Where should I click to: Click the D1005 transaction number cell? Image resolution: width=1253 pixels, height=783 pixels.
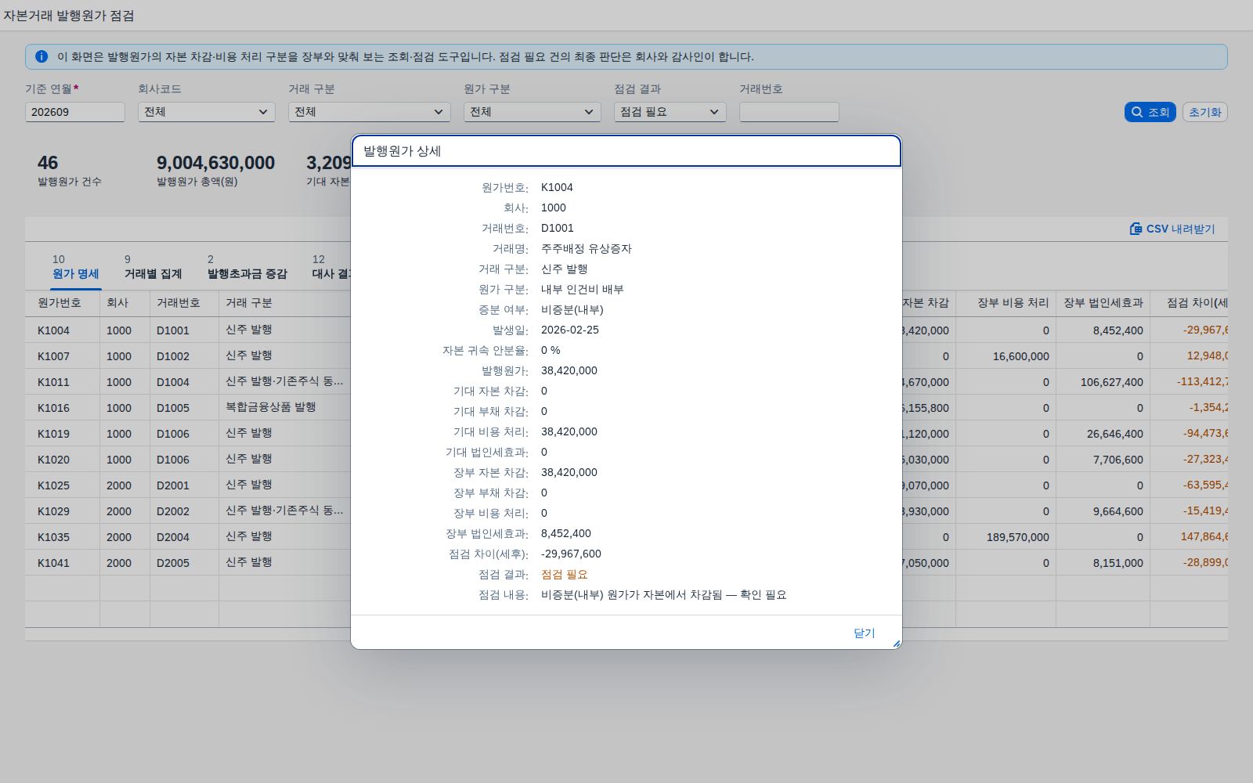pos(184,408)
